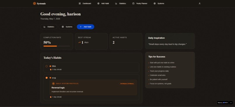
Task: Mark the DSA habit as complete
Action: [x=47, y=66]
